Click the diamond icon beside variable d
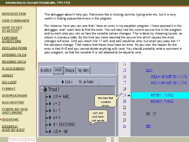Viewport: 189px width, 142px height. [x=50, y=124]
